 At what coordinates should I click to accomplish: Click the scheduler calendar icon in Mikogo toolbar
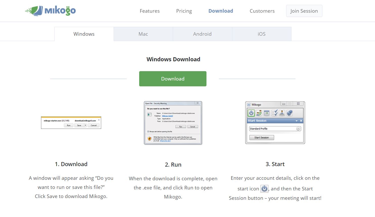266,113
